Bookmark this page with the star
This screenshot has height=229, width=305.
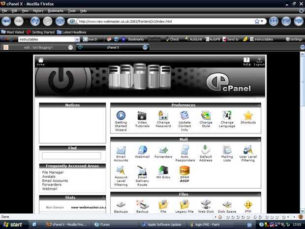257,21
